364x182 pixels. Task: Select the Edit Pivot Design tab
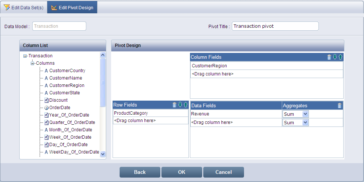(x=72, y=7)
